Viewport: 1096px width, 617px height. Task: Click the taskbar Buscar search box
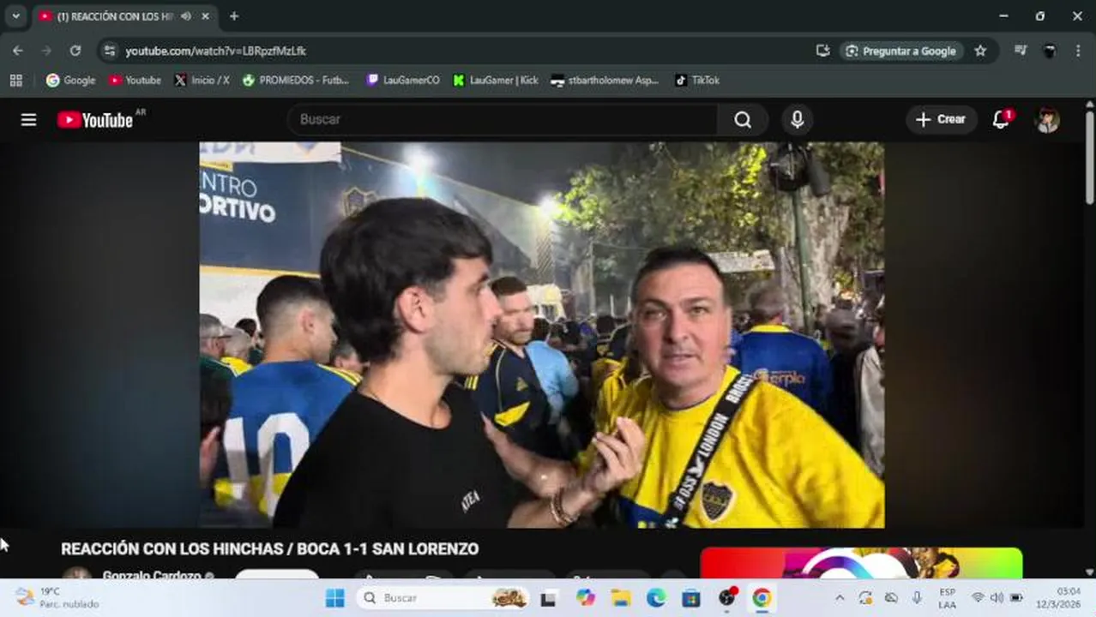(x=444, y=598)
